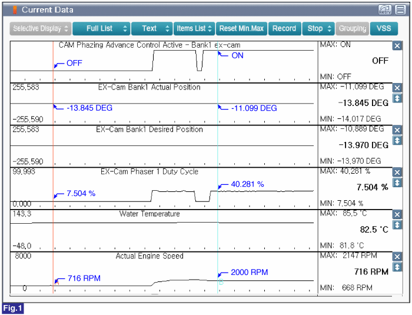This screenshot has width=412, height=315.
Task: Expand EX-Cam Bank1 Desired Position graph scale
Action: (x=397, y=140)
